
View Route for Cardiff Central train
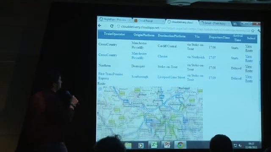[x=249, y=48]
